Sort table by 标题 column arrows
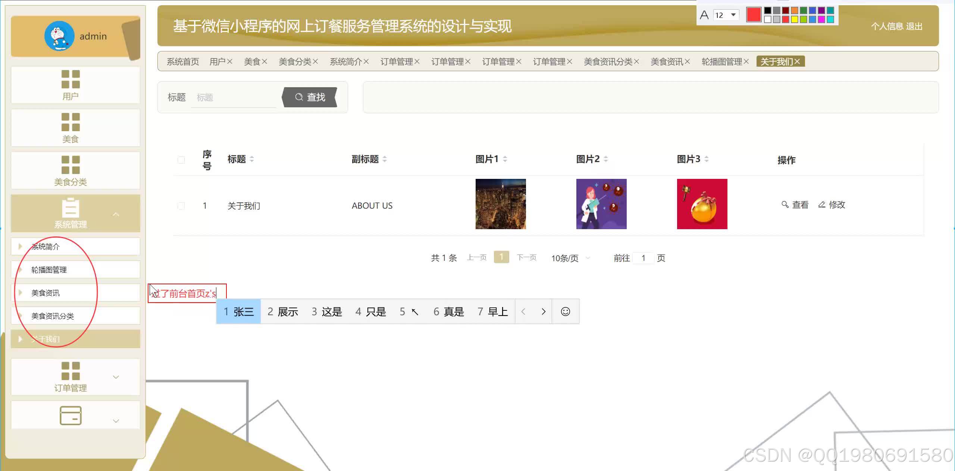 point(252,159)
